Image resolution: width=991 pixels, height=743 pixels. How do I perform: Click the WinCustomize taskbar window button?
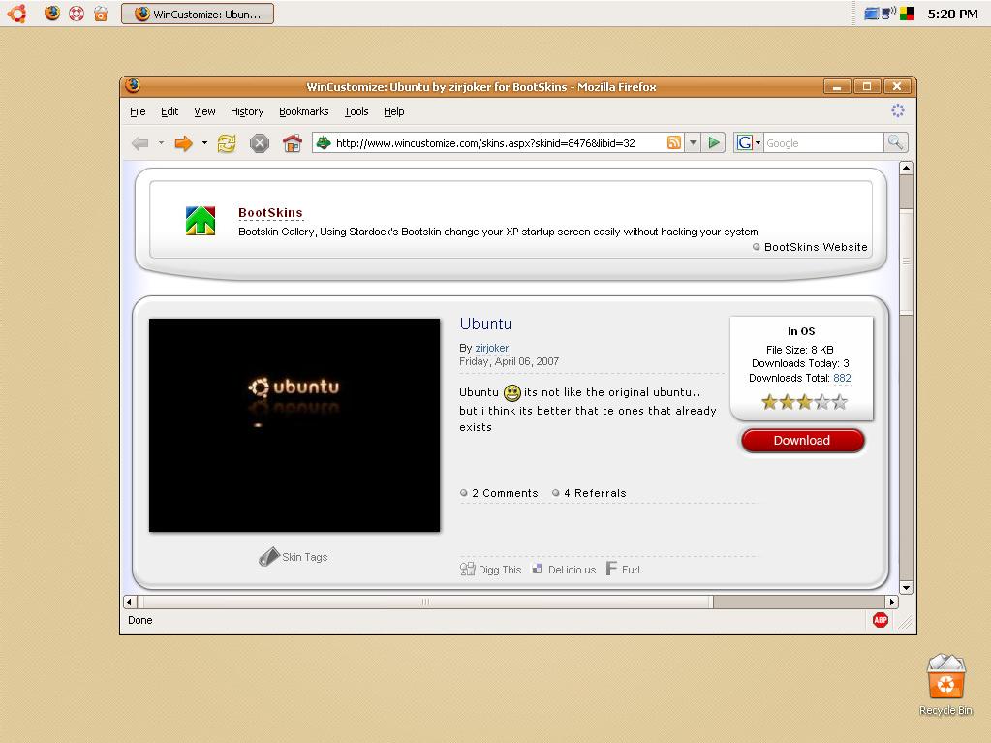coord(198,14)
